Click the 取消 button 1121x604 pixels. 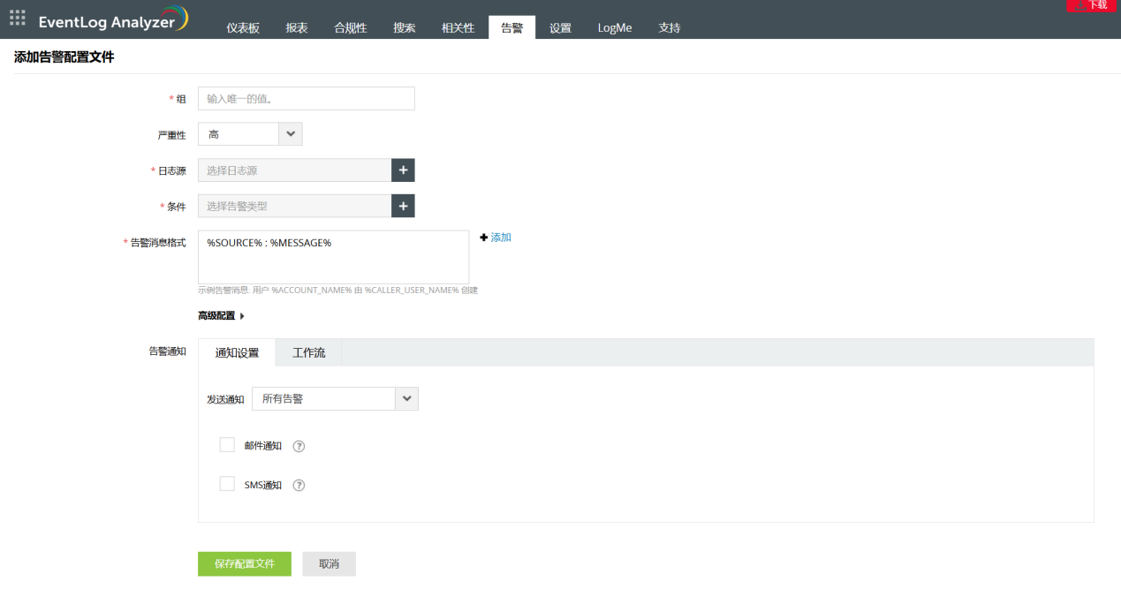pos(329,563)
